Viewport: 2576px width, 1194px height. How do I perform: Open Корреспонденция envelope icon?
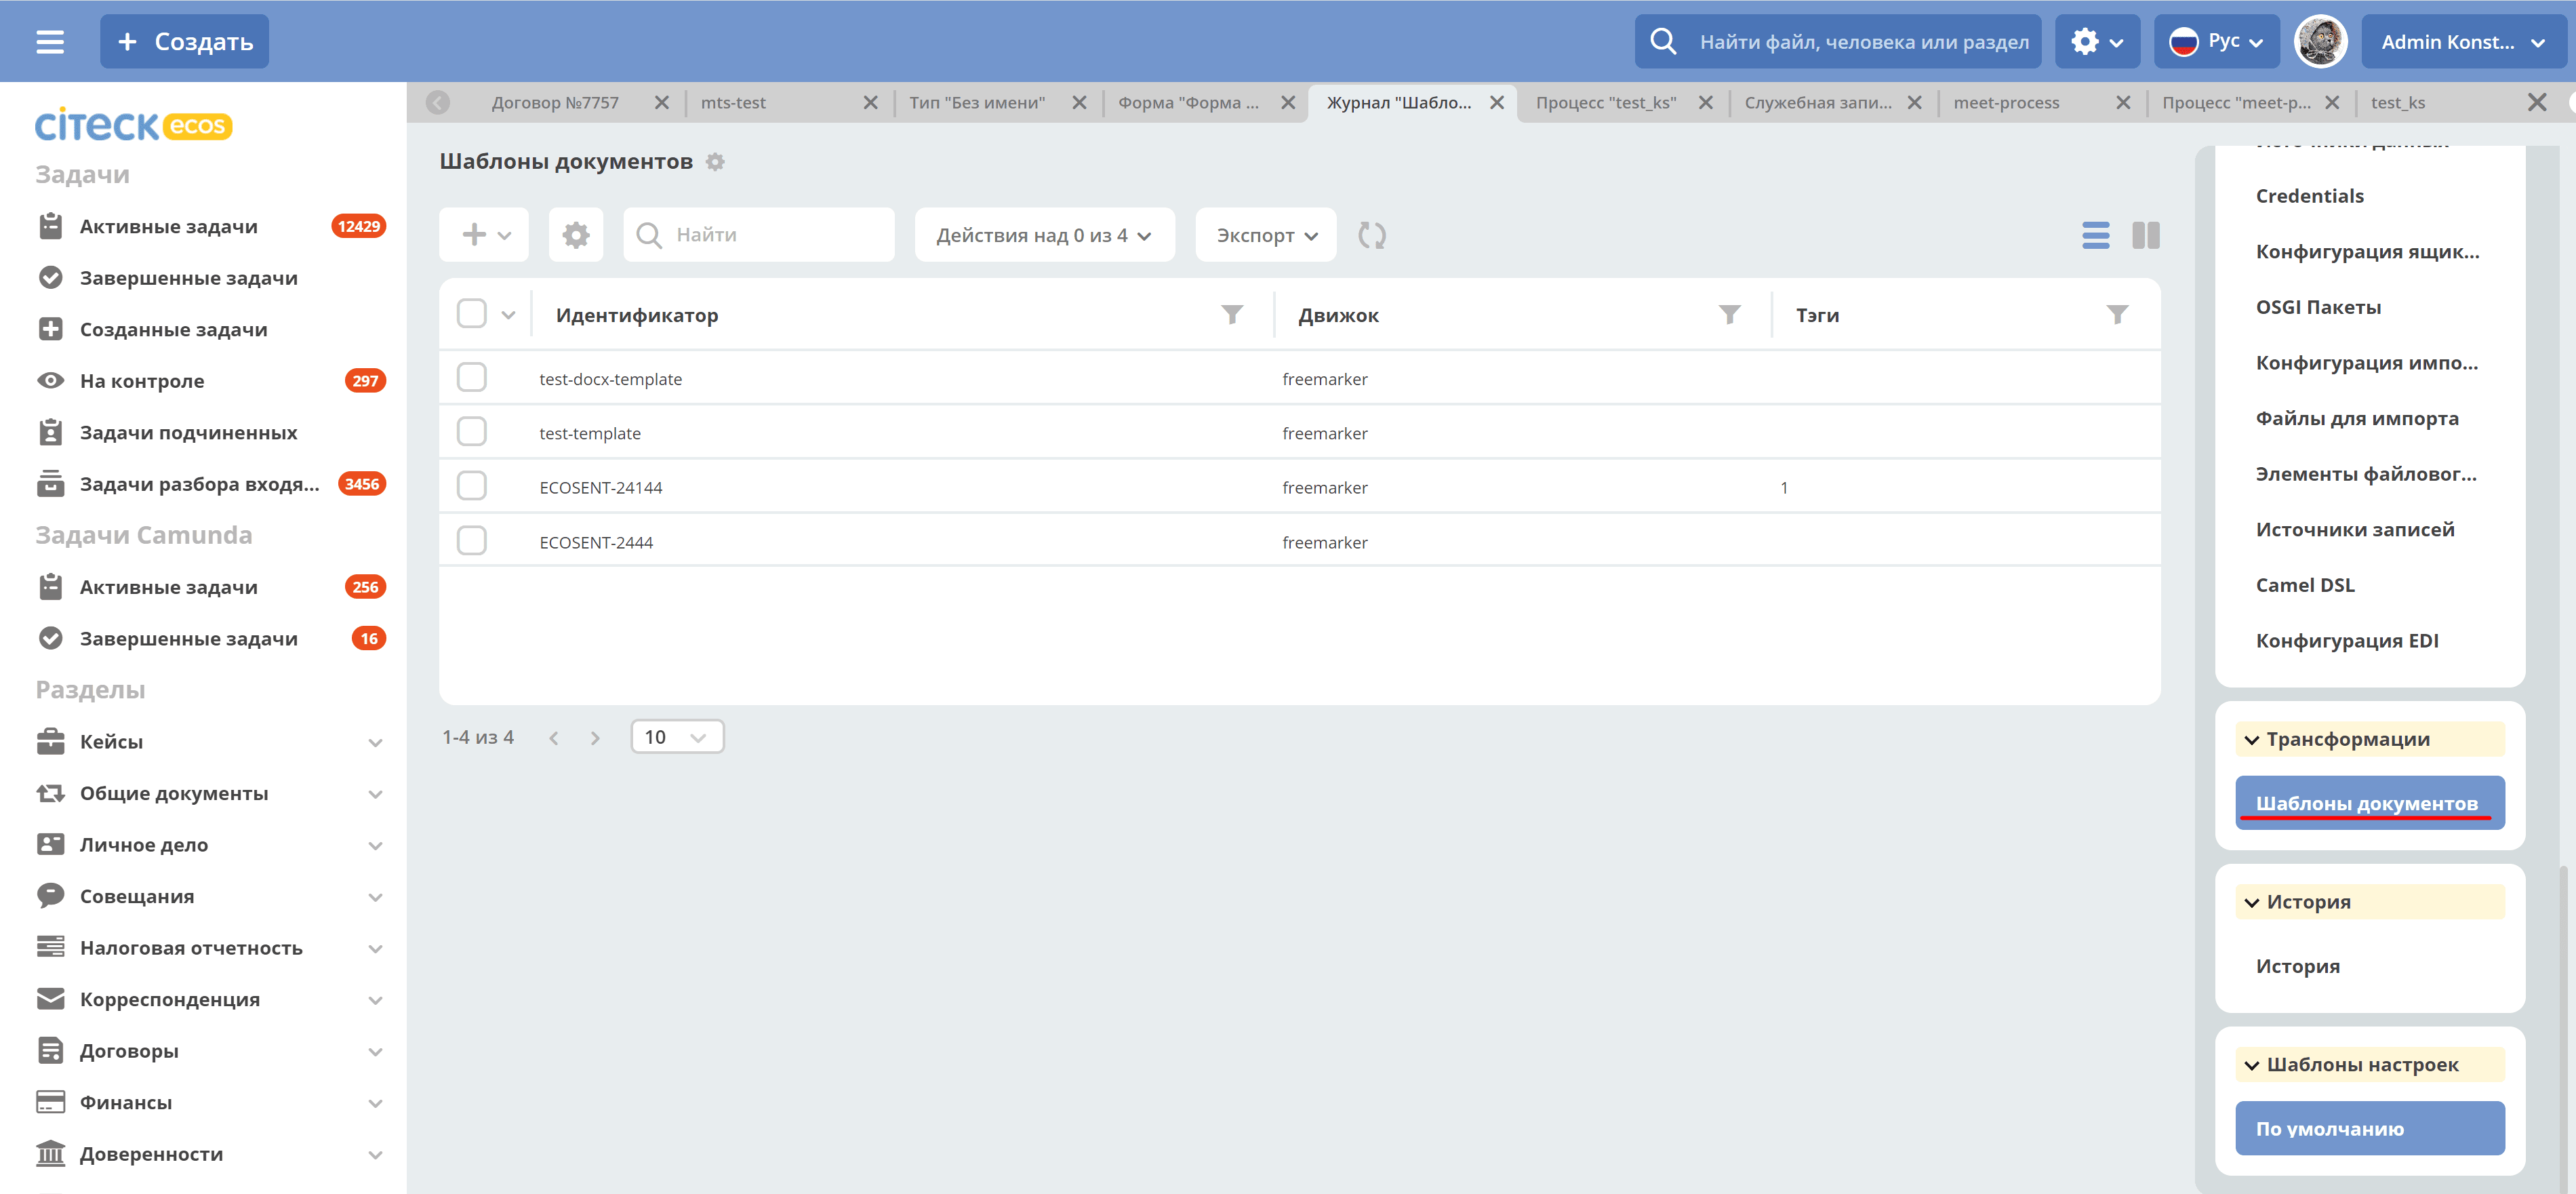tap(50, 999)
